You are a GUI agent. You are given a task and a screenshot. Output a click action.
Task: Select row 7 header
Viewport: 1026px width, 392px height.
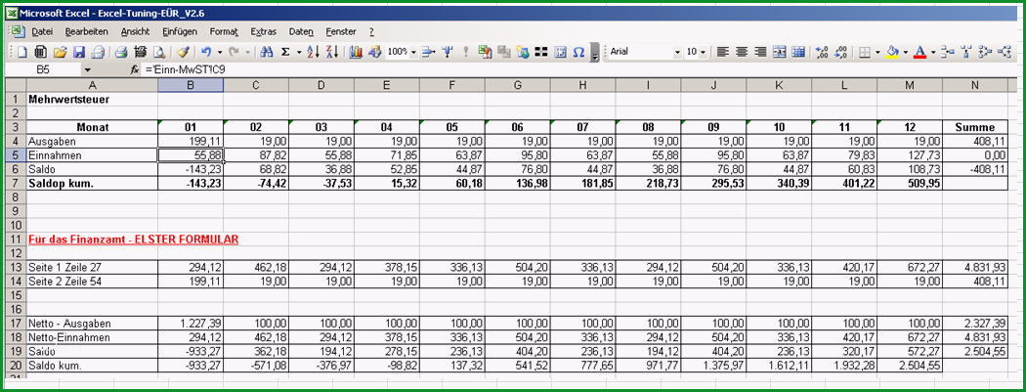16,184
